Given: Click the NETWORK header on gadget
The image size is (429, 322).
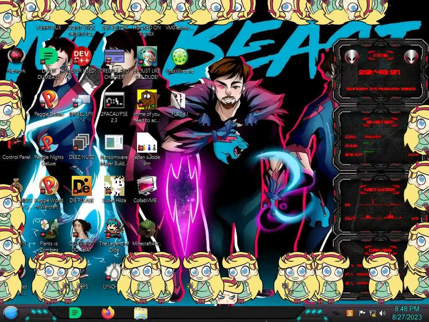Looking at the screenshot, I should pyautogui.click(x=380, y=190).
